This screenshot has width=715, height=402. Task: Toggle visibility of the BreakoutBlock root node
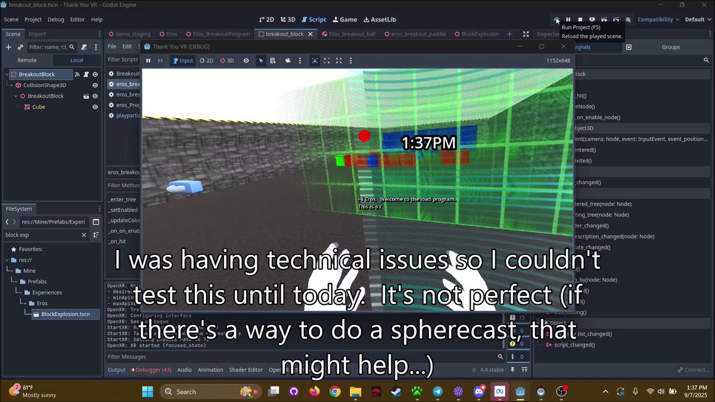click(95, 74)
